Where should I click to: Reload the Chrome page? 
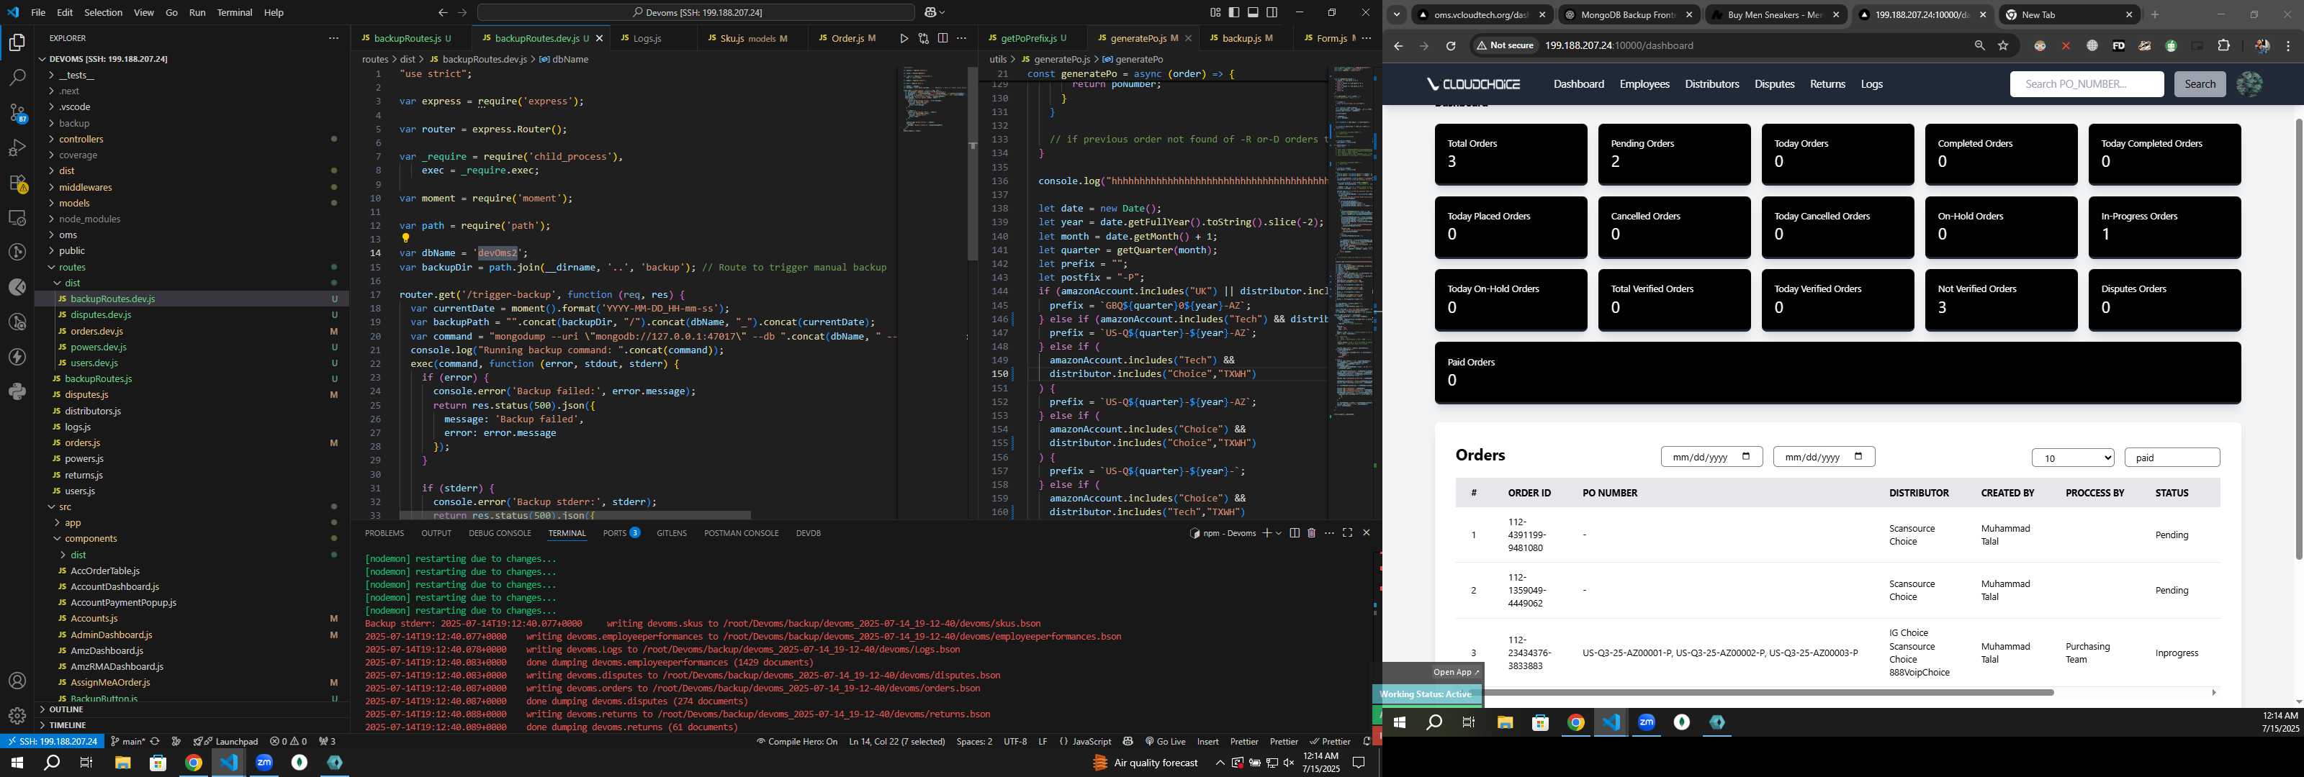[x=1451, y=45]
